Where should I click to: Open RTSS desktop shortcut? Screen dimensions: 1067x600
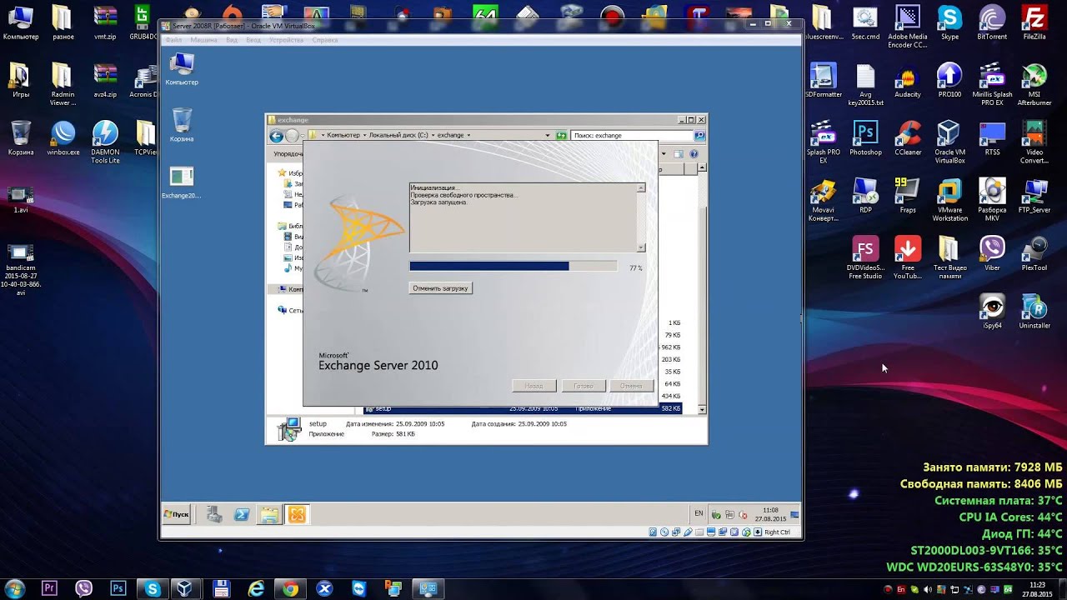992,137
